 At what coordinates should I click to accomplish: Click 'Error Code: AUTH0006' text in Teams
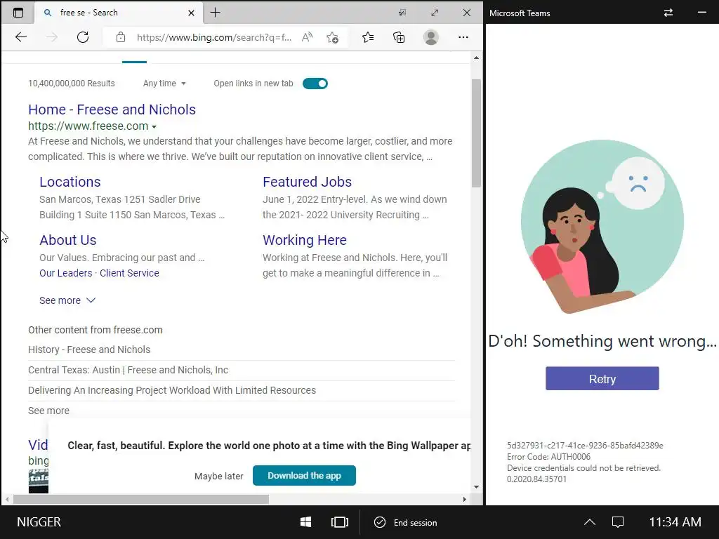(x=548, y=457)
